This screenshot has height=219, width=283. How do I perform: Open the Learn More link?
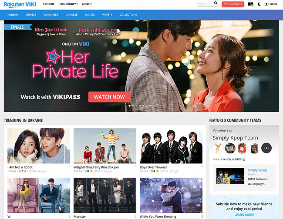click(244, 215)
